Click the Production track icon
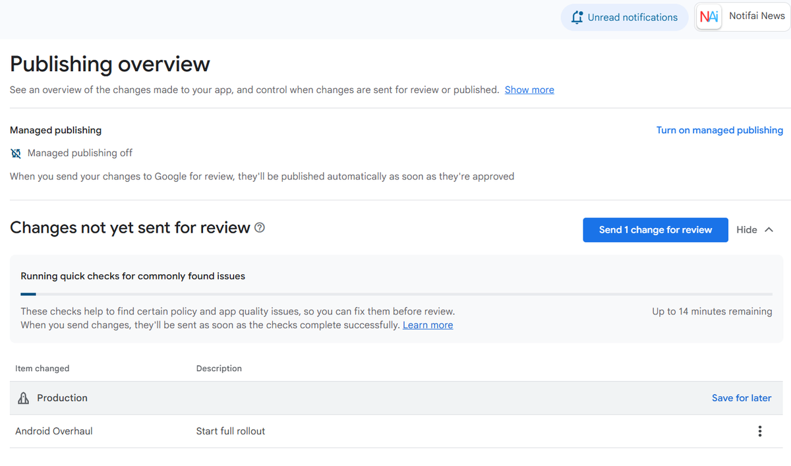Screen dimensions: 791x466 tap(24, 398)
